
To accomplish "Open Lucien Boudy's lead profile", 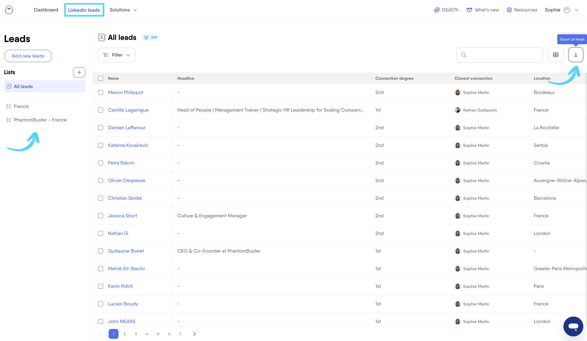I will [x=123, y=304].
